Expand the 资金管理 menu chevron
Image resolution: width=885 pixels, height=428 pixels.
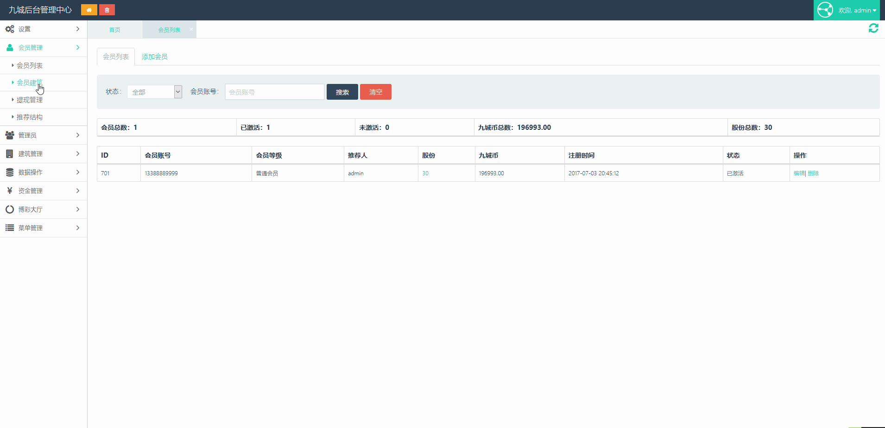[x=78, y=191]
